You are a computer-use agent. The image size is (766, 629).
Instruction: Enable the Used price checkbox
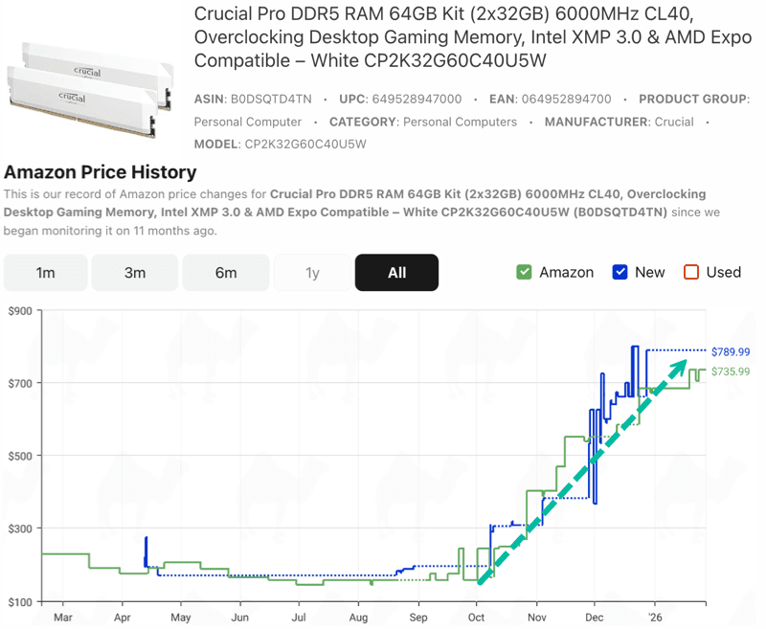click(691, 272)
